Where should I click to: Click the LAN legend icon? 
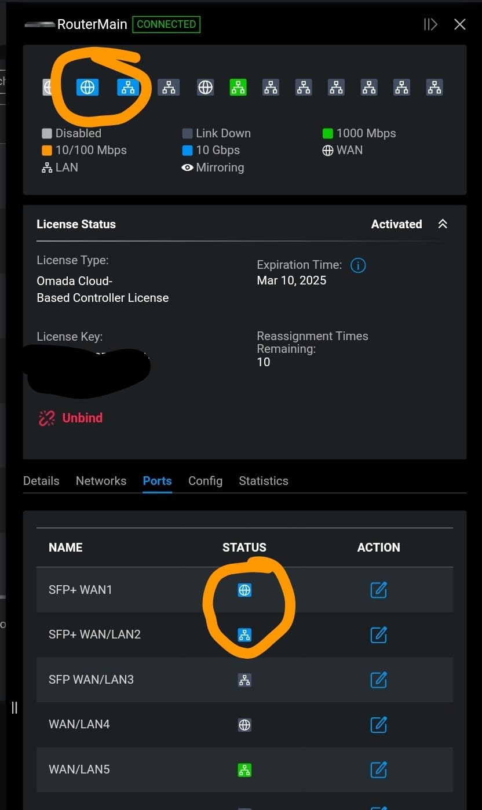click(47, 167)
